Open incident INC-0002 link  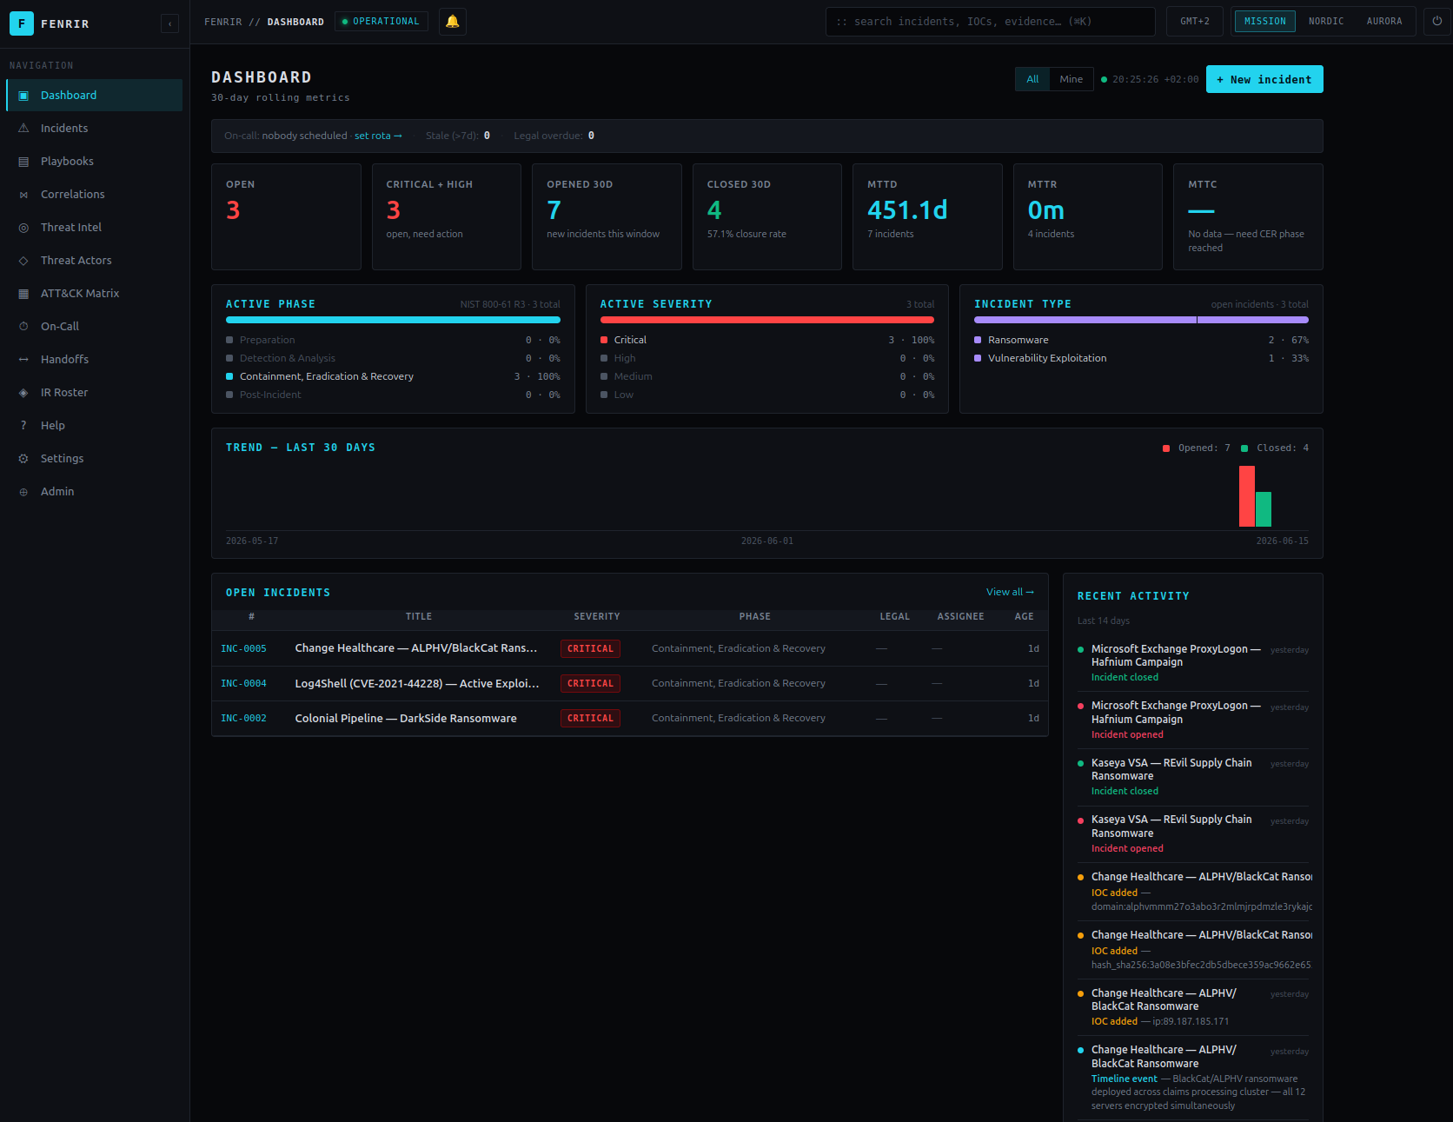coord(243,719)
